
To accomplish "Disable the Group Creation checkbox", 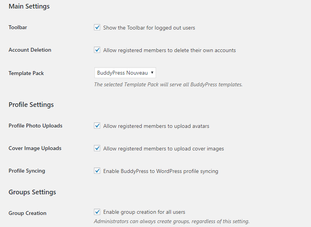I will pos(97,212).
